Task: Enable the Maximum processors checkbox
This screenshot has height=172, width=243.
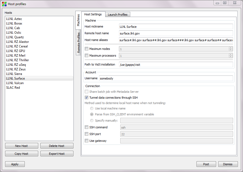Action: point(86,56)
